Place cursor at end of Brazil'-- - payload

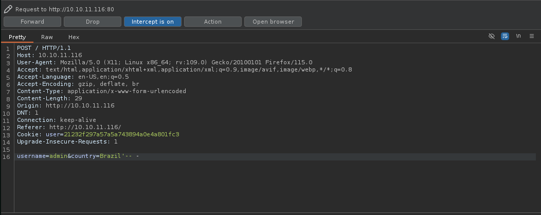coord(139,156)
